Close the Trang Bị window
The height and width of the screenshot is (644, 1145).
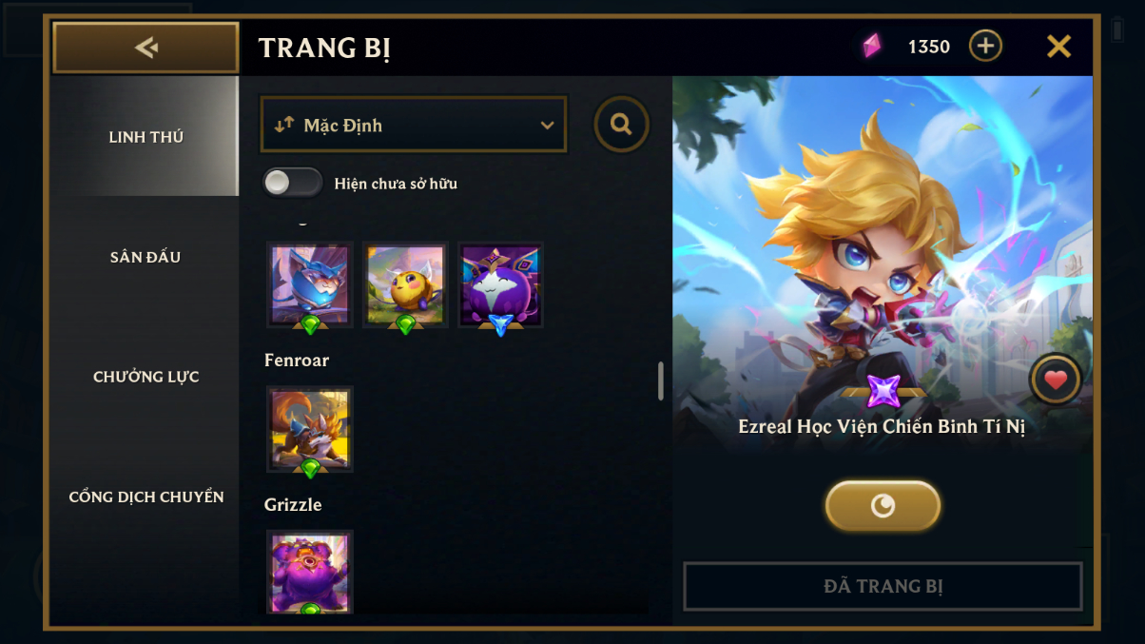tap(1058, 46)
